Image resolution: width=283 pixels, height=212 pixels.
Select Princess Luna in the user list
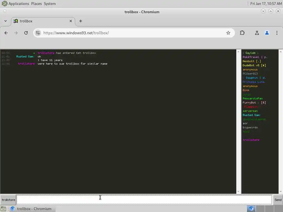point(253,82)
